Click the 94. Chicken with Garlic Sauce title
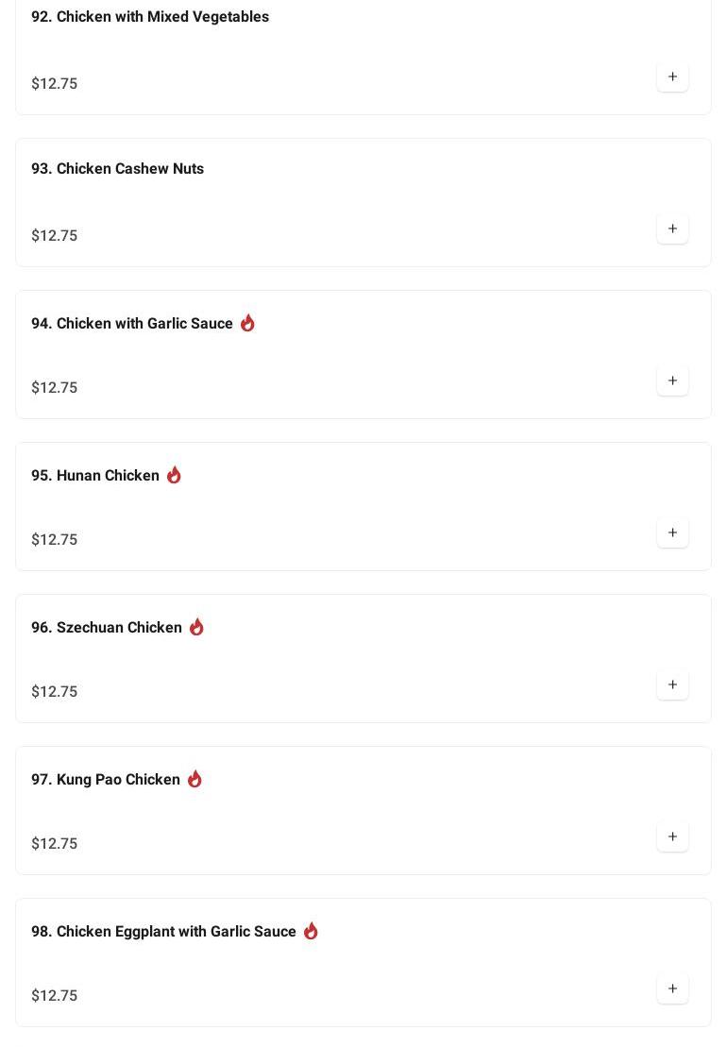Screen dimensions: 727x1047 point(132,324)
